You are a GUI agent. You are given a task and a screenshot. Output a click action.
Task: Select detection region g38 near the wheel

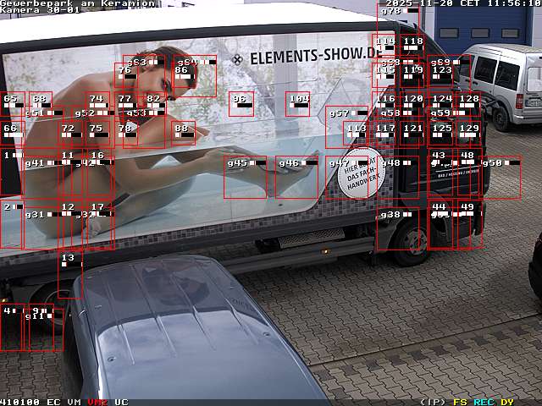click(x=397, y=229)
